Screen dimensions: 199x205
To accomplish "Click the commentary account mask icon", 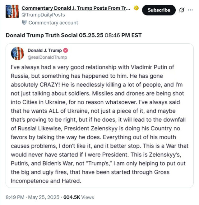I will tap(24, 22).
